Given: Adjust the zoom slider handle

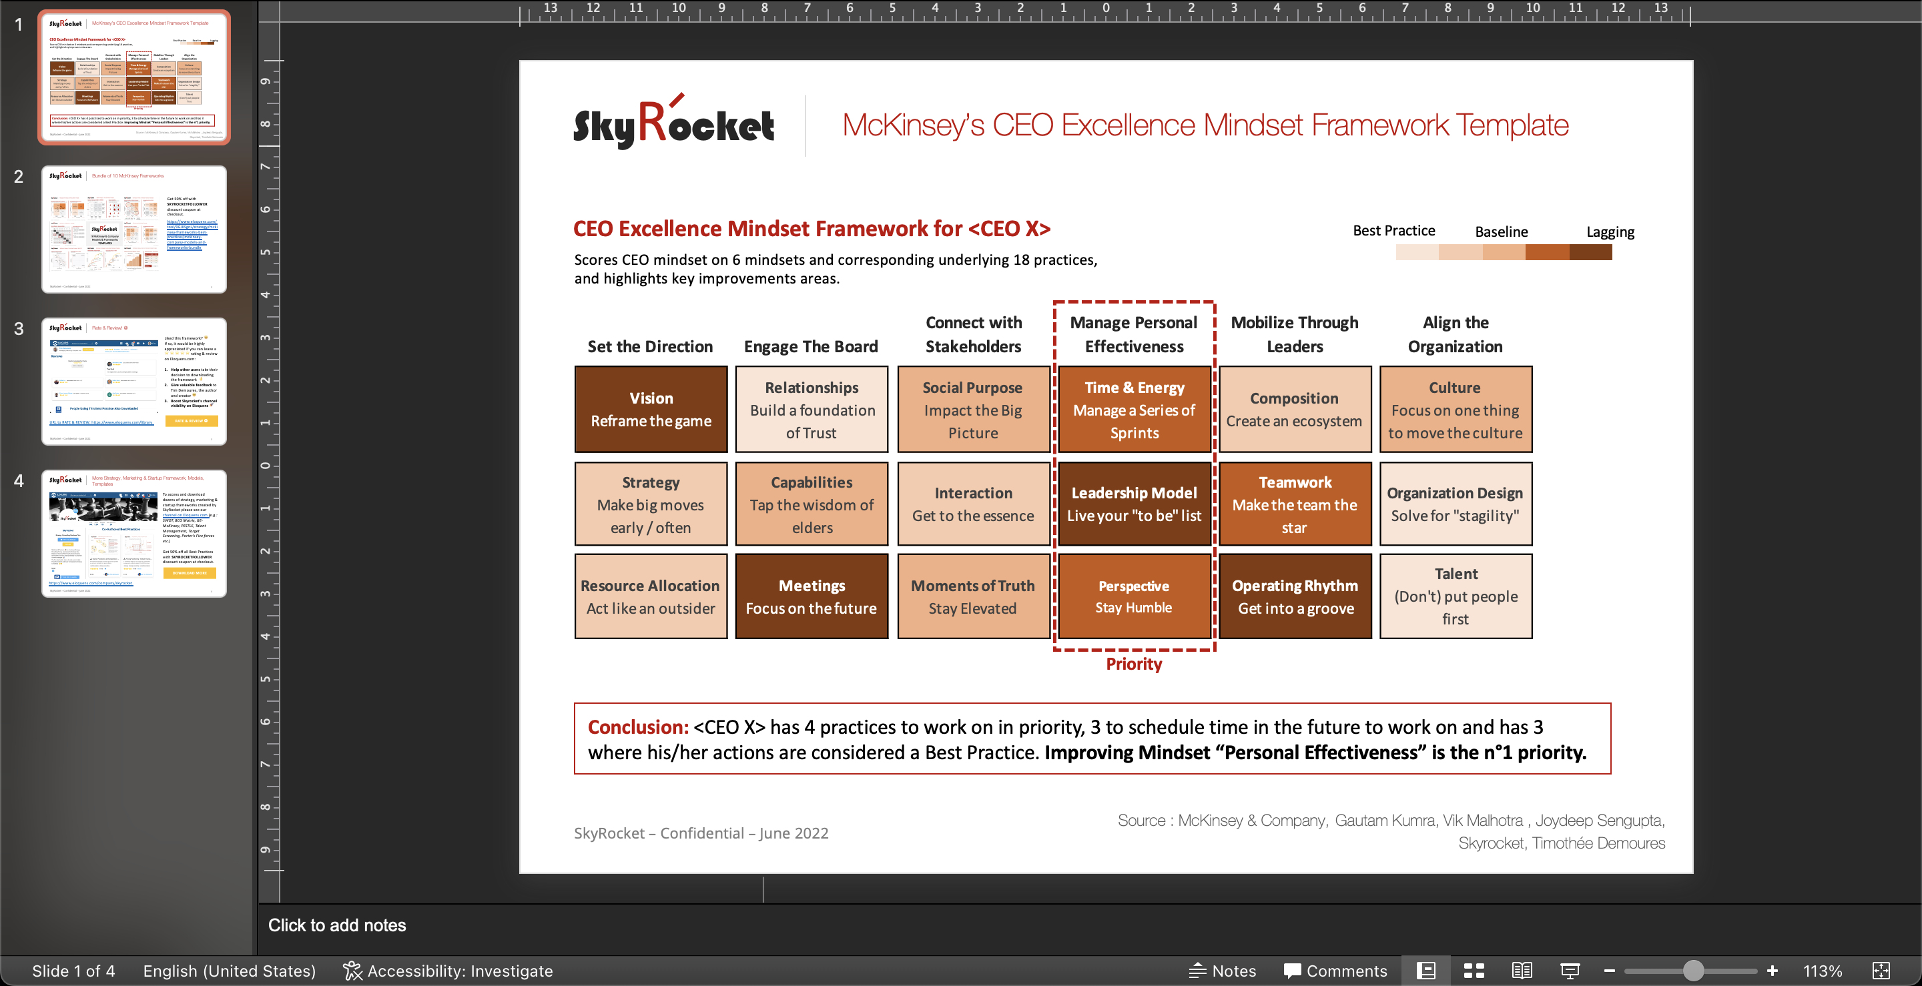Looking at the screenshot, I should pos(1694,971).
